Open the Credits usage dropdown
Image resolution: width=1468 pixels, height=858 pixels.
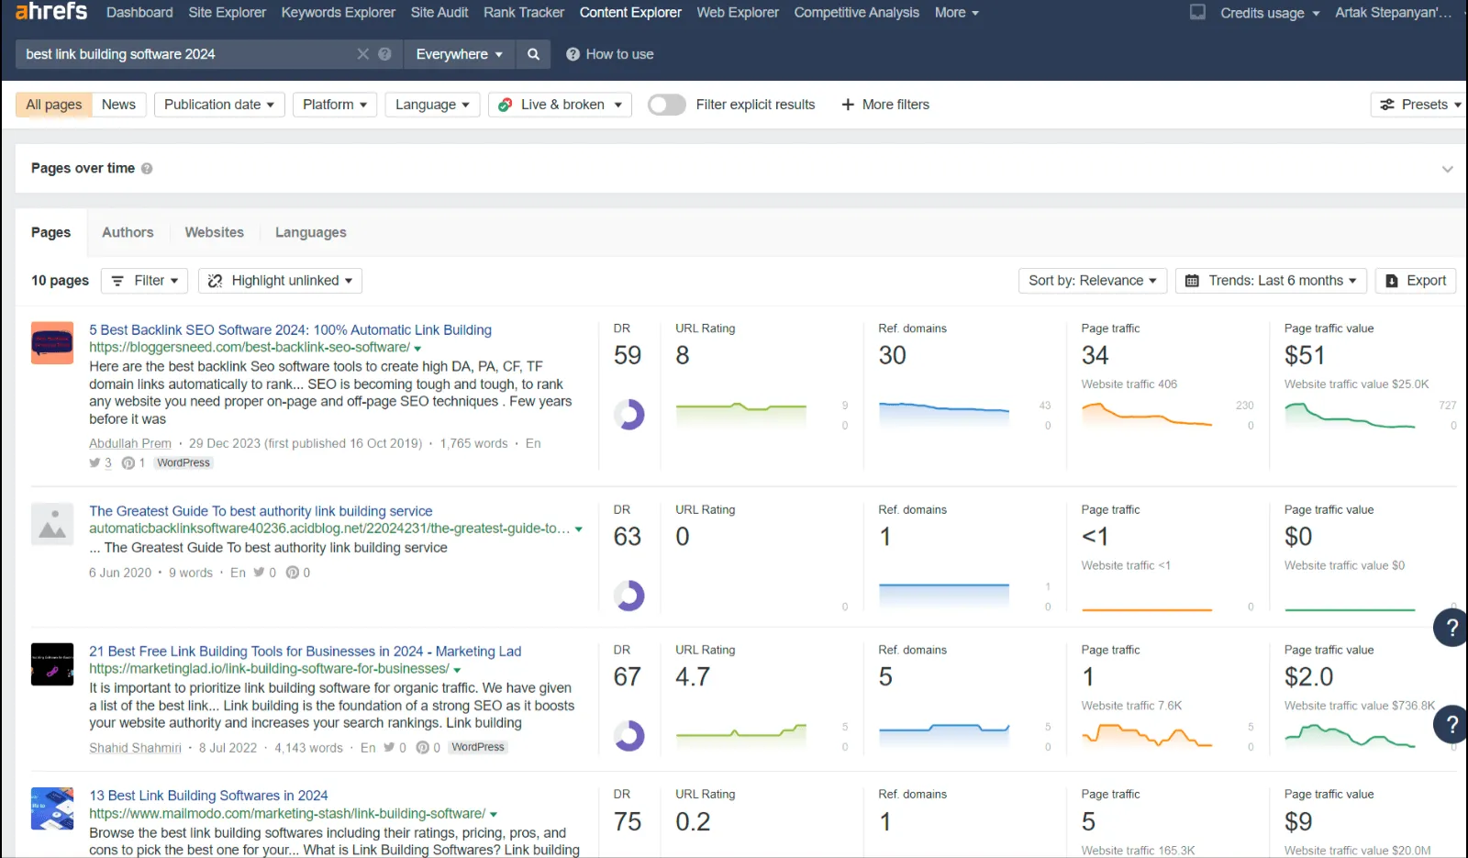[x=1270, y=13]
